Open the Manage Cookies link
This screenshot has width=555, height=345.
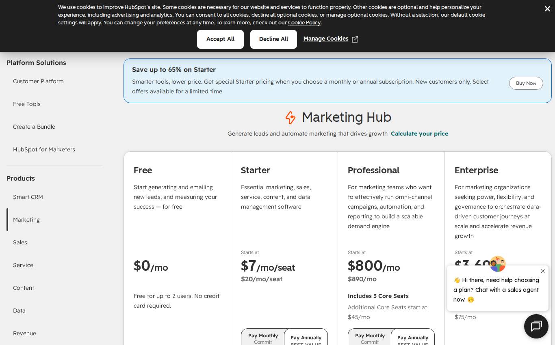point(326,39)
